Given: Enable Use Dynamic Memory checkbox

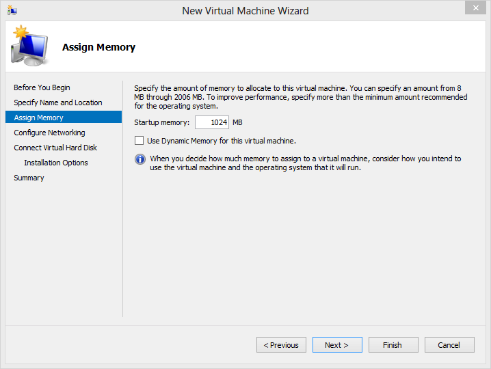Looking at the screenshot, I should tap(140, 141).
